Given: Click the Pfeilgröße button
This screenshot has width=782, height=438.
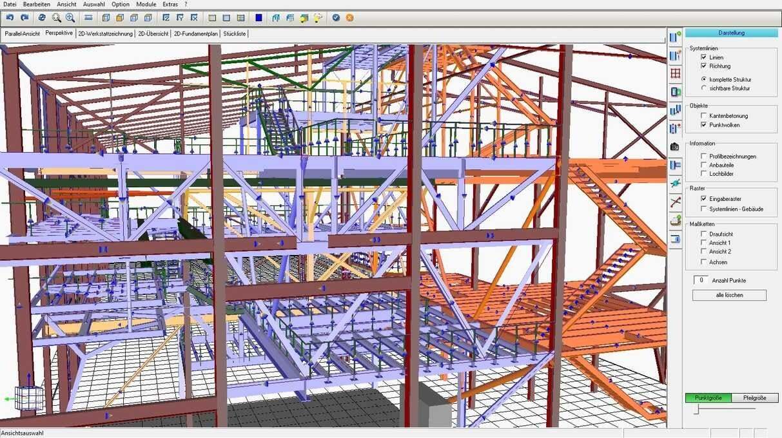Looking at the screenshot, I should [754, 397].
